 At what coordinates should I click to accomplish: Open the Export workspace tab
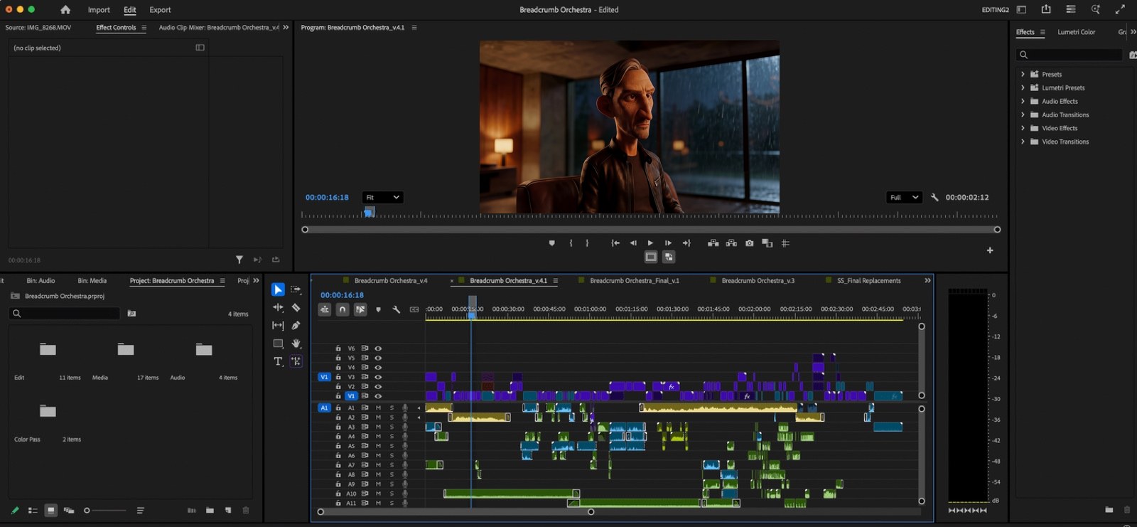point(160,10)
